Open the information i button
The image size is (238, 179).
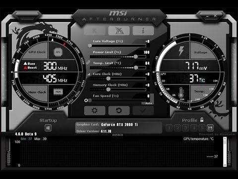point(143,30)
